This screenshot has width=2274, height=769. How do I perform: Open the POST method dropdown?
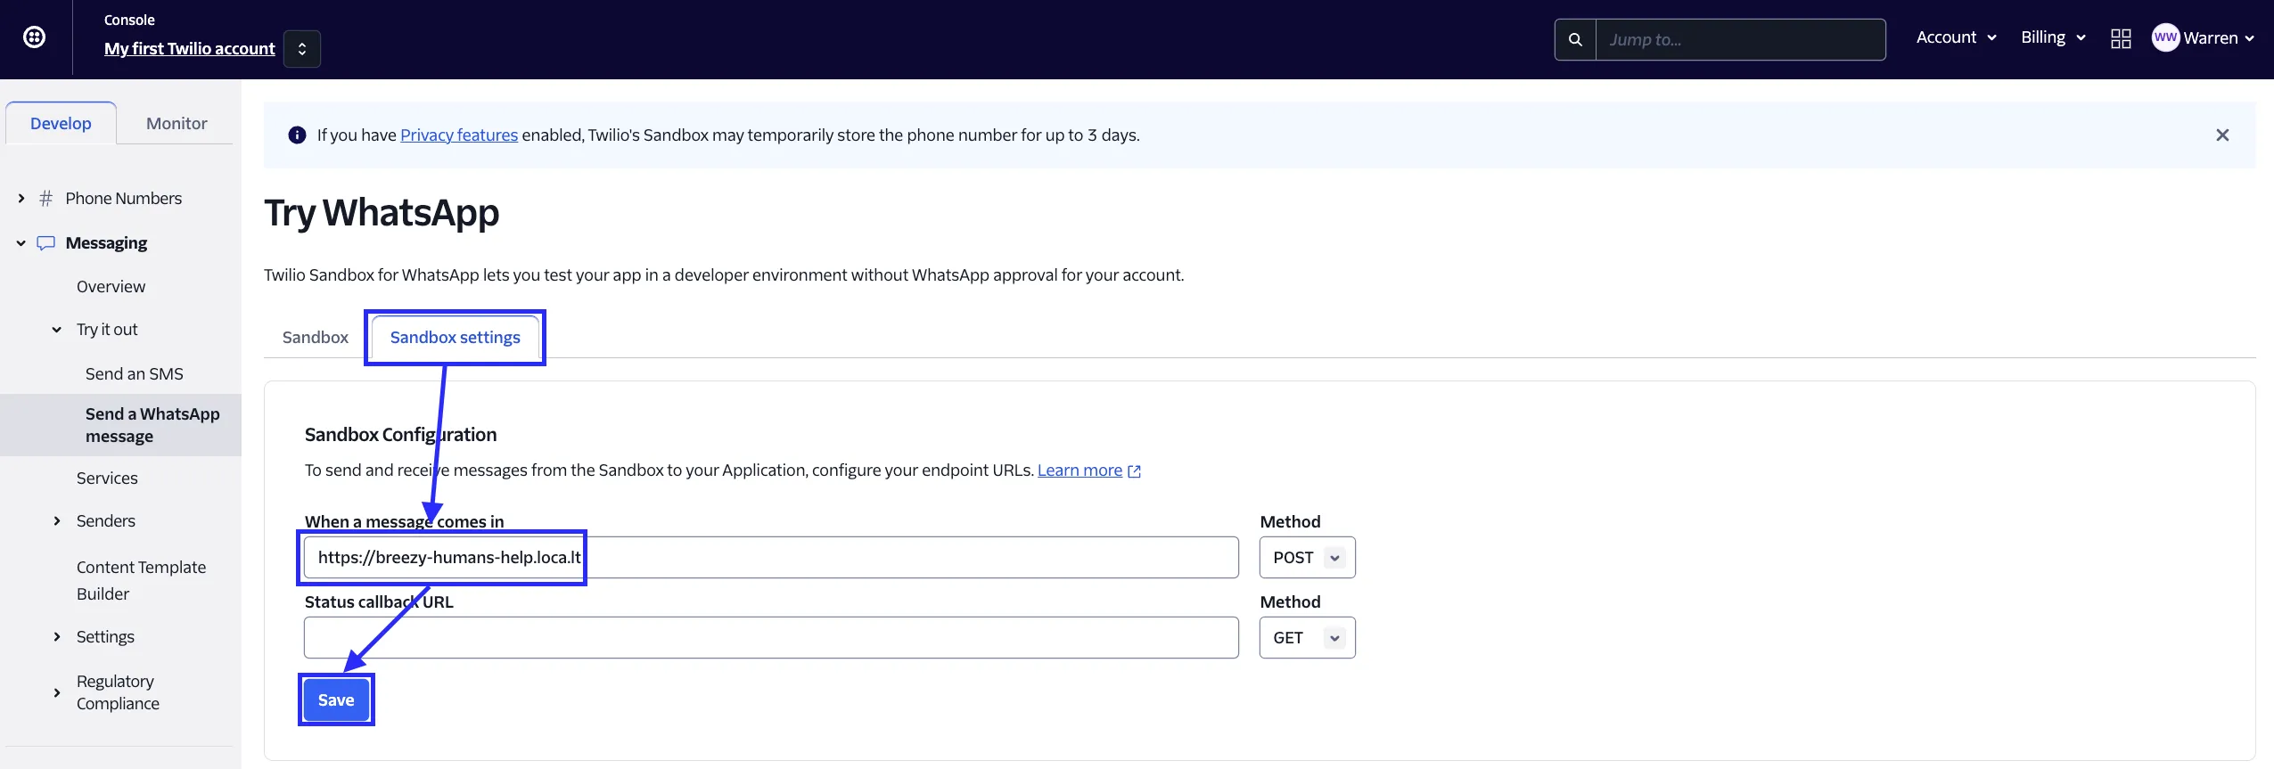tap(1307, 558)
